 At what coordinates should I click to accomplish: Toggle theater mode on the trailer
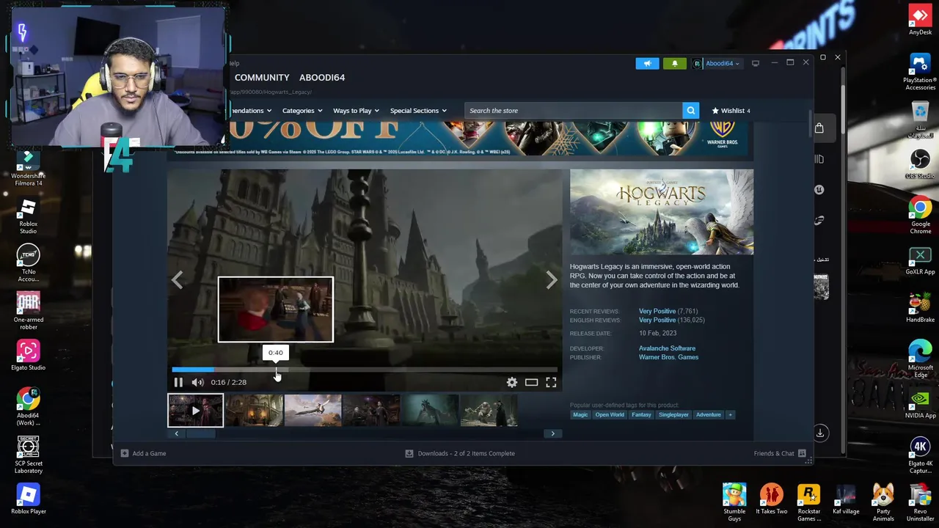coord(531,382)
